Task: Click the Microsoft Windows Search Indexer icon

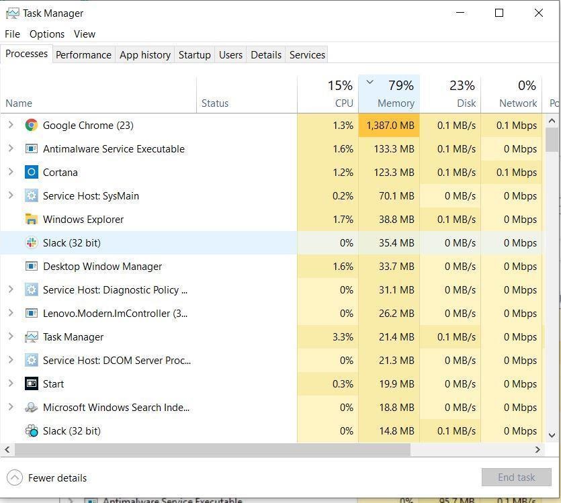Action: point(31,408)
